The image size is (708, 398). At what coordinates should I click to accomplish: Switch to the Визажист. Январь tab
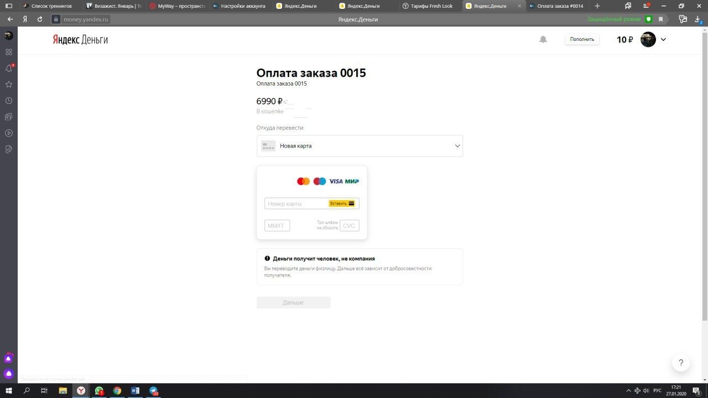(x=114, y=6)
